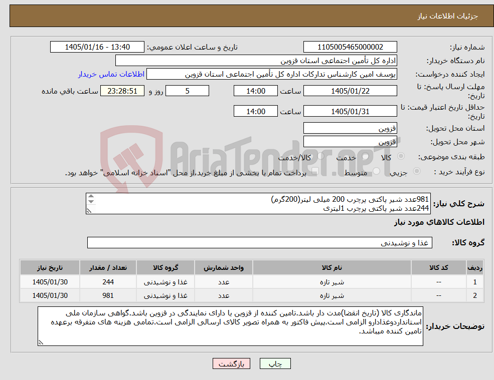Viewport: 494px width, 380px height.
Task: Click remaining time field 23:28:51
Action: click(122, 91)
